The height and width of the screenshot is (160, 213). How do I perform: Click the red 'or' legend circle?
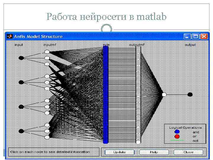[177, 137]
